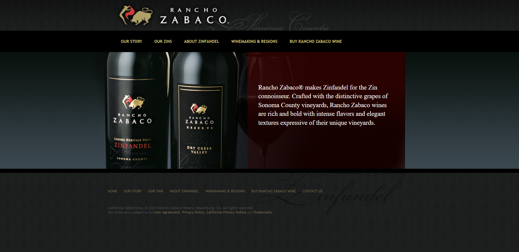The height and width of the screenshot is (252, 519).
Task: Click the Rancho Zabaco header wordmark
Action: (x=195, y=16)
